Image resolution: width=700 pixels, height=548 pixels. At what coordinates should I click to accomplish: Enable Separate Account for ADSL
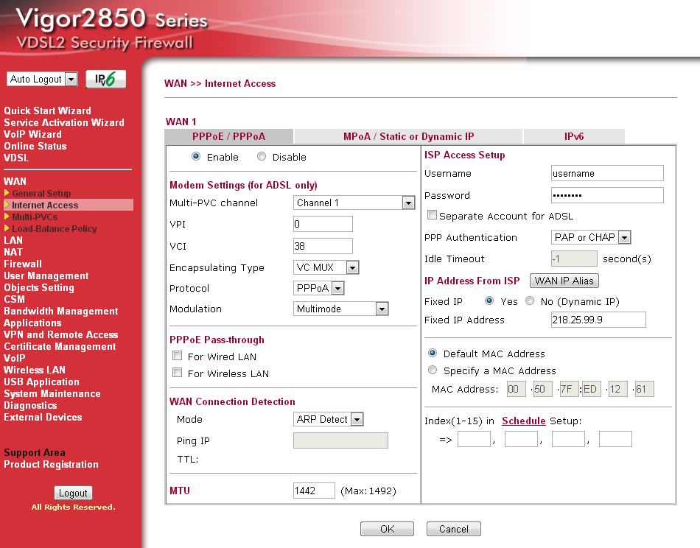433,214
